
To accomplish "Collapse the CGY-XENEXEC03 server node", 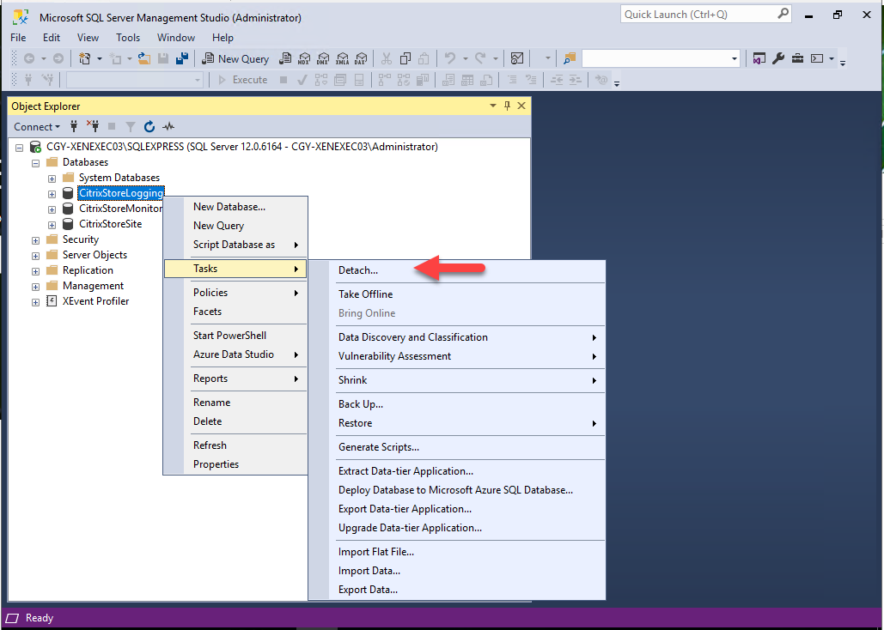I will 19,148.
